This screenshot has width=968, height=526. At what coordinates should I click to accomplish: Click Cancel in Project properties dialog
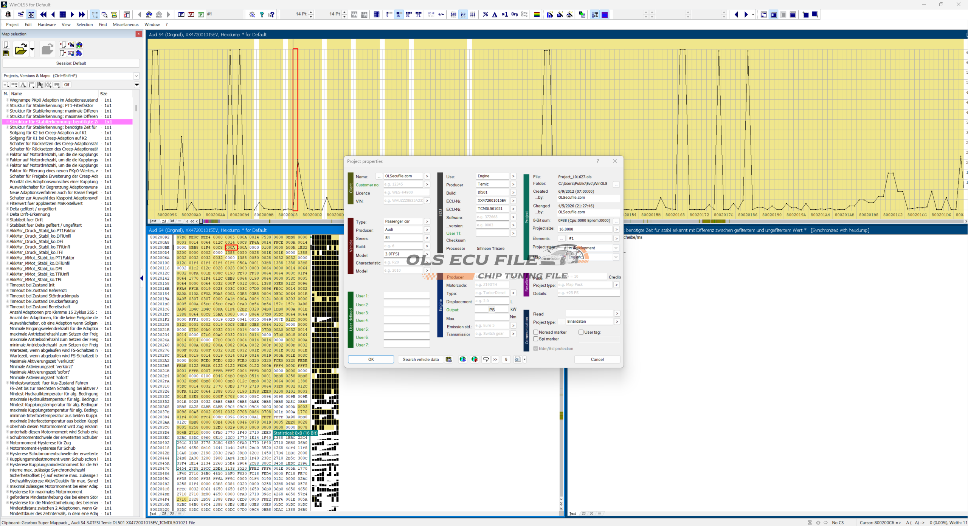coord(597,359)
